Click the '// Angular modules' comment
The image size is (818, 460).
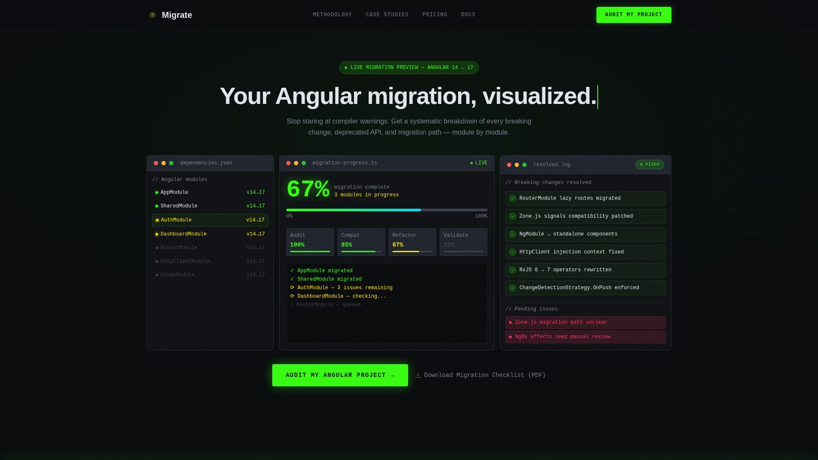coord(180,180)
